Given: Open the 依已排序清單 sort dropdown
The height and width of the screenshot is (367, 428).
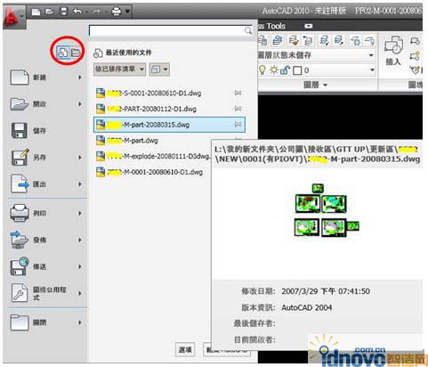Looking at the screenshot, I should coord(119,69).
